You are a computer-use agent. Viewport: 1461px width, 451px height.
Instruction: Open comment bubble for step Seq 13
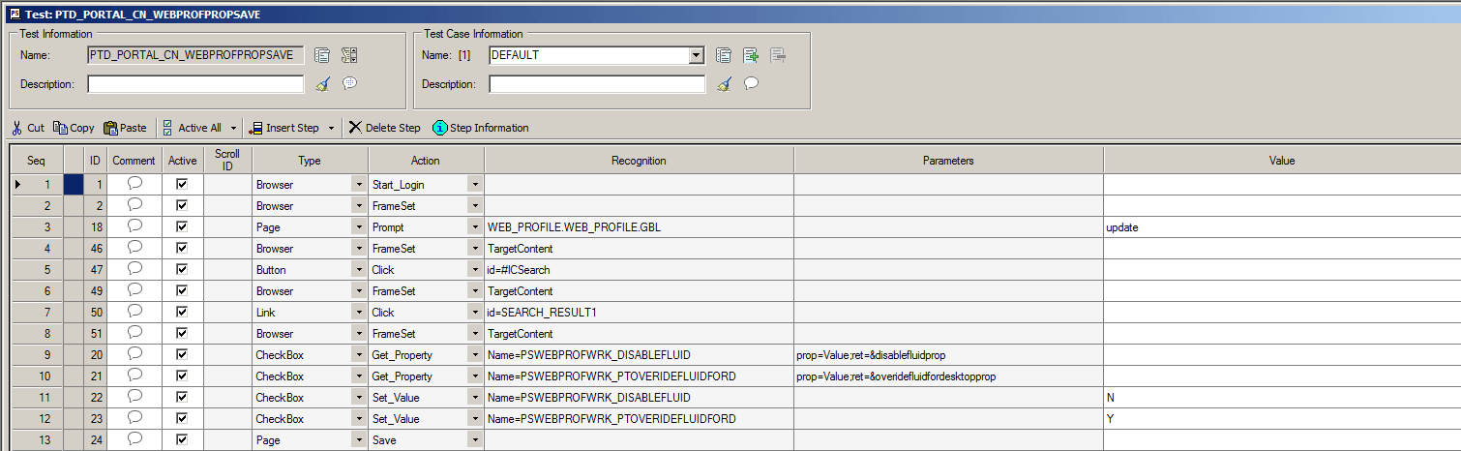[x=134, y=439]
